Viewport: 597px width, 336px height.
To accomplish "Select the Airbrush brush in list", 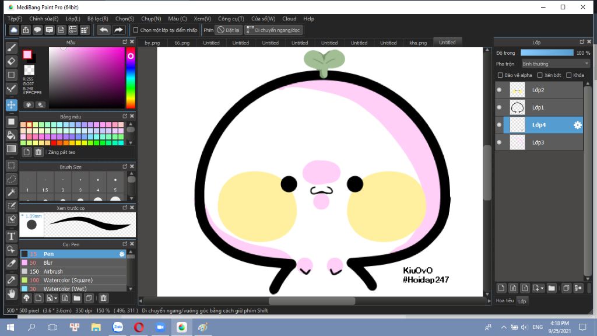I will 54,271.
